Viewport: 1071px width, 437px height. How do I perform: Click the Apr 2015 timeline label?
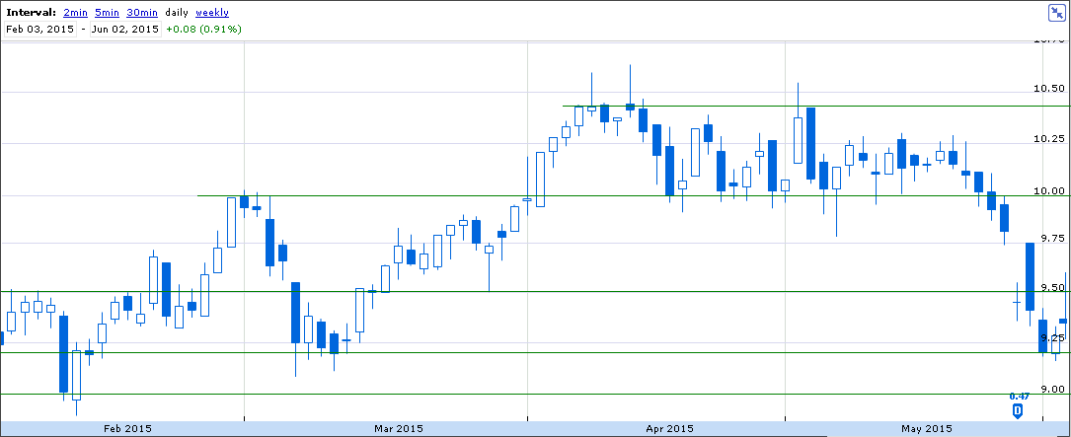point(670,429)
